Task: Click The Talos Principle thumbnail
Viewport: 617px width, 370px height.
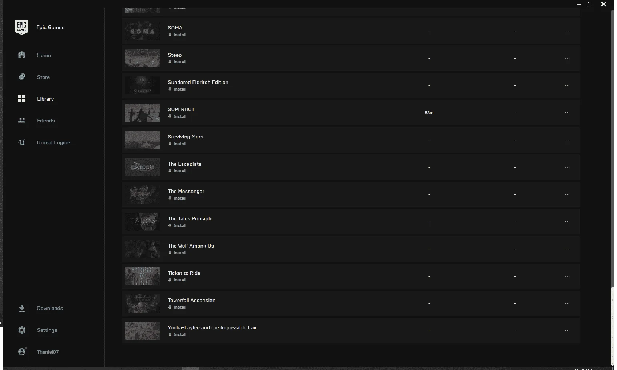Action: (x=142, y=222)
